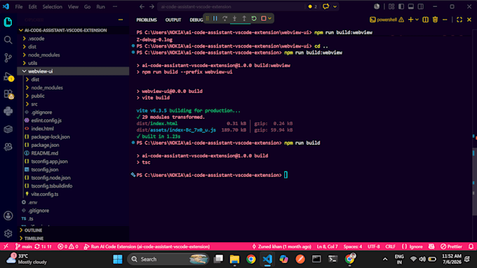Open the Explorer view in activity bar

[x=8, y=22]
